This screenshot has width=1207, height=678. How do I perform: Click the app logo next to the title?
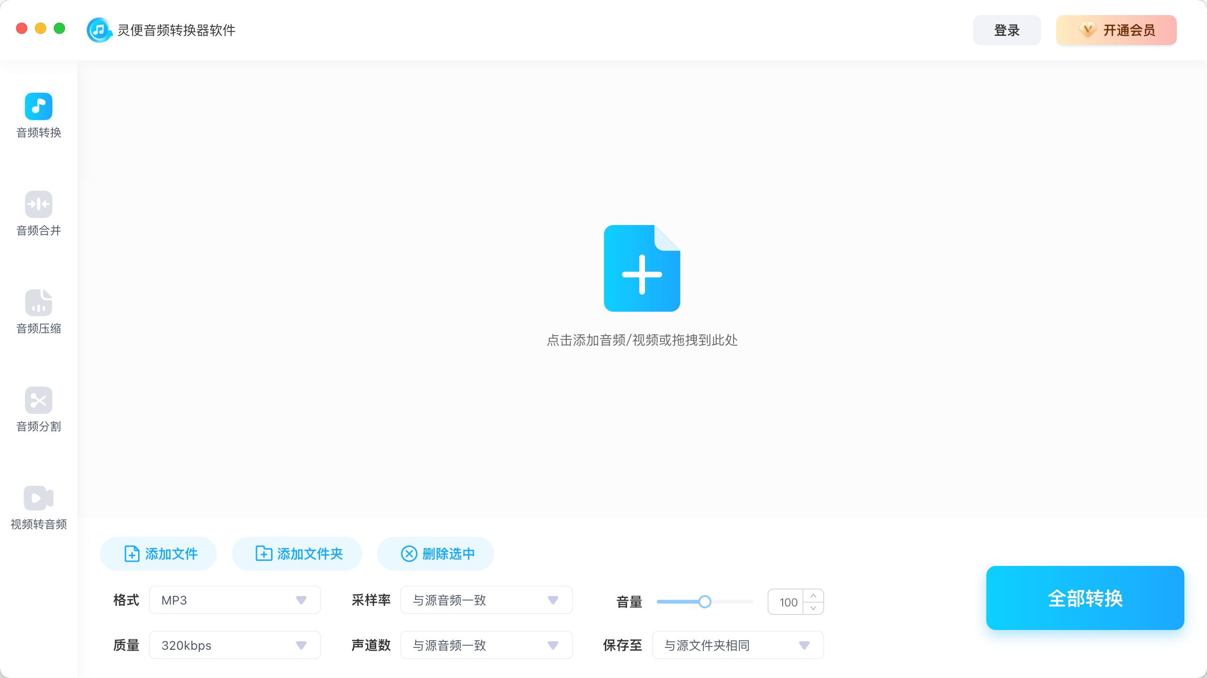coord(99,30)
